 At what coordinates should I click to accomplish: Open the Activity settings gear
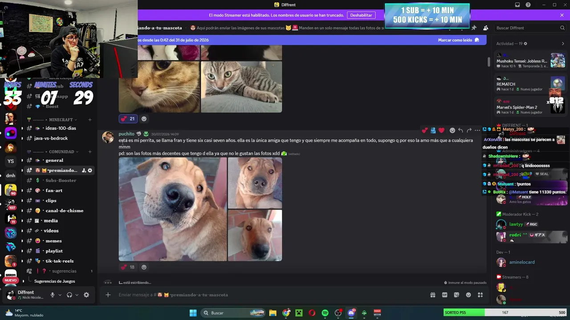pyautogui.click(x=525, y=44)
